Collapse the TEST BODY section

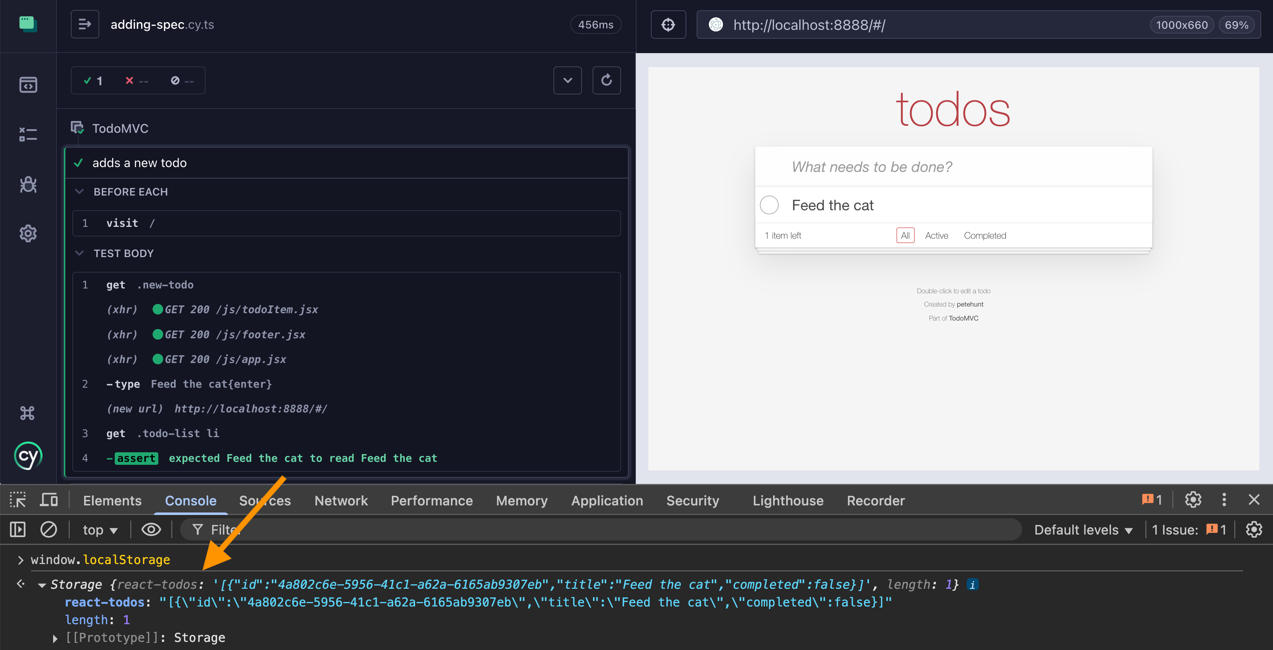79,253
